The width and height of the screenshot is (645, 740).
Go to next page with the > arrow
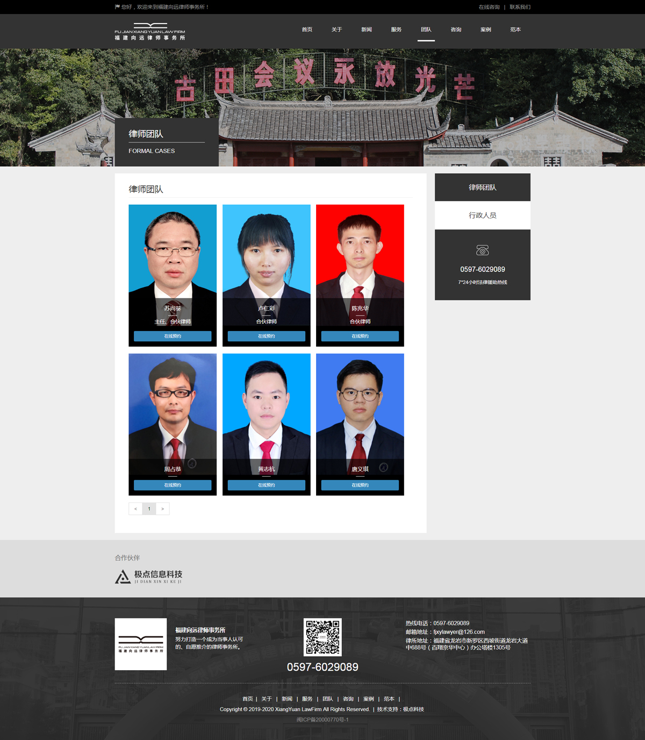(x=163, y=509)
